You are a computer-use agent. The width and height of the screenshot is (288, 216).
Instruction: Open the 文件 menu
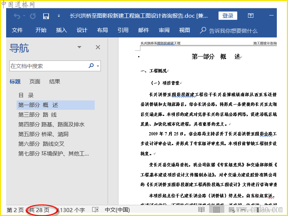pyautogui.click(x=17, y=30)
